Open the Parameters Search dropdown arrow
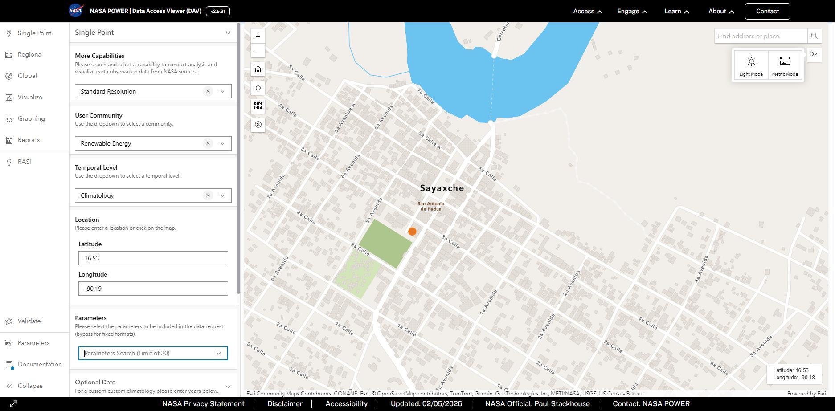Image resolution: width=835 pixels, height=411 pixels. (x=219, y=353)
